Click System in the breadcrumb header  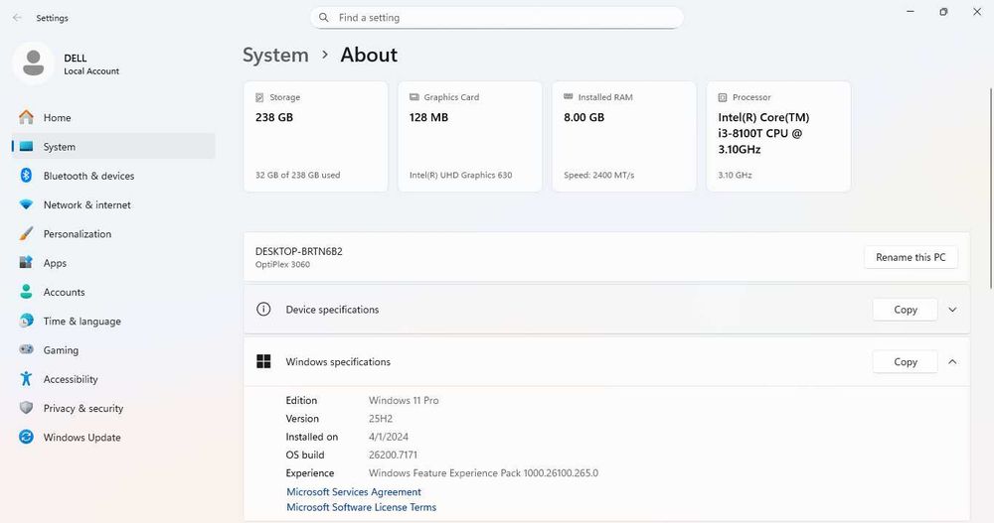point(275,56)
